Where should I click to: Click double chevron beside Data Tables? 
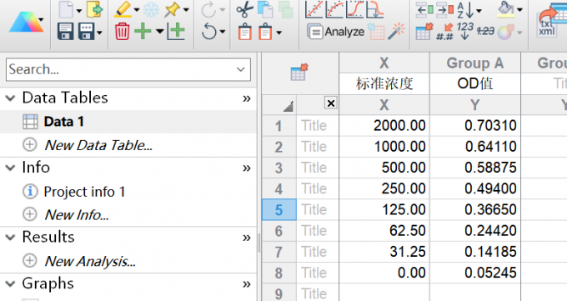pos(247,98)
